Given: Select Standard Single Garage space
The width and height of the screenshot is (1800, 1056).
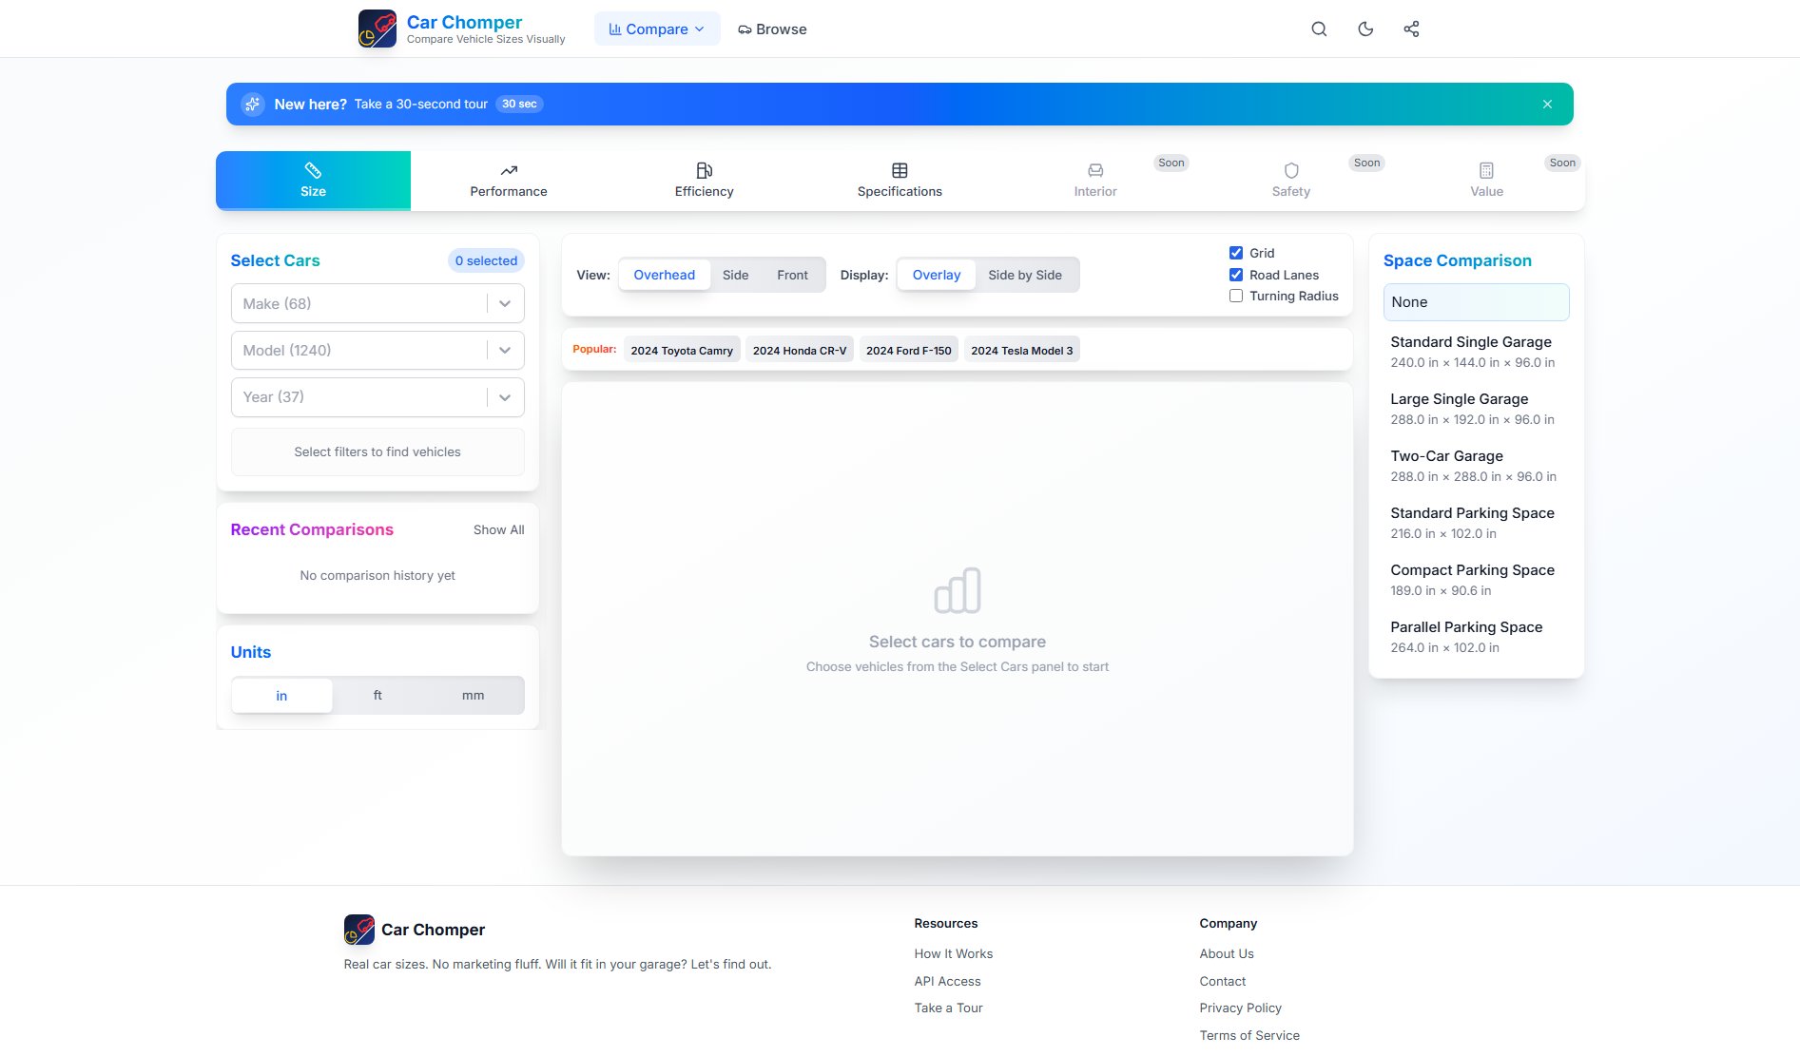Looking at the screenshot, I should coord(1476,352).
